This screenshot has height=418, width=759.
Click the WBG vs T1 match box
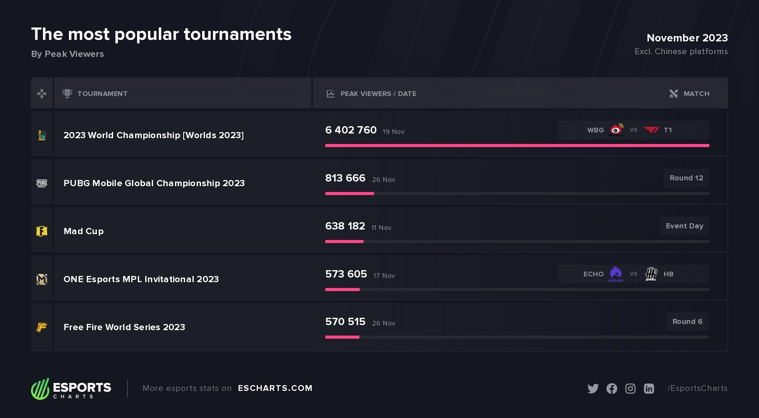pos(634,130)
